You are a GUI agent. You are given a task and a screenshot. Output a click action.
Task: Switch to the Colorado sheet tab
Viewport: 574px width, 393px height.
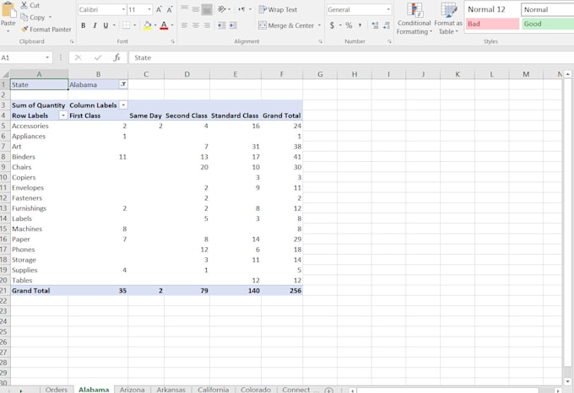(x=256, y=390)
